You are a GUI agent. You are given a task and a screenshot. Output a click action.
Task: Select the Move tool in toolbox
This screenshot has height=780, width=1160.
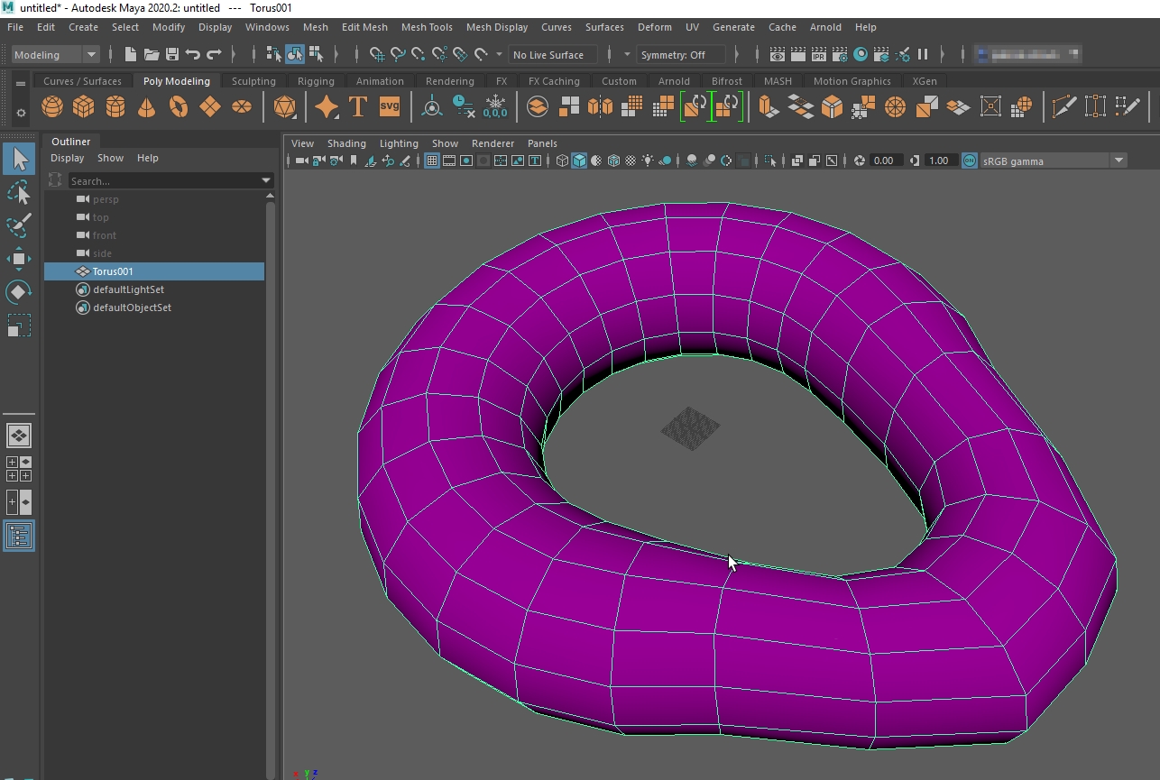[19, 259]
